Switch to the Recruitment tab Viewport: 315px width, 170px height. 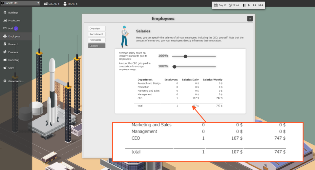point(96,34)
